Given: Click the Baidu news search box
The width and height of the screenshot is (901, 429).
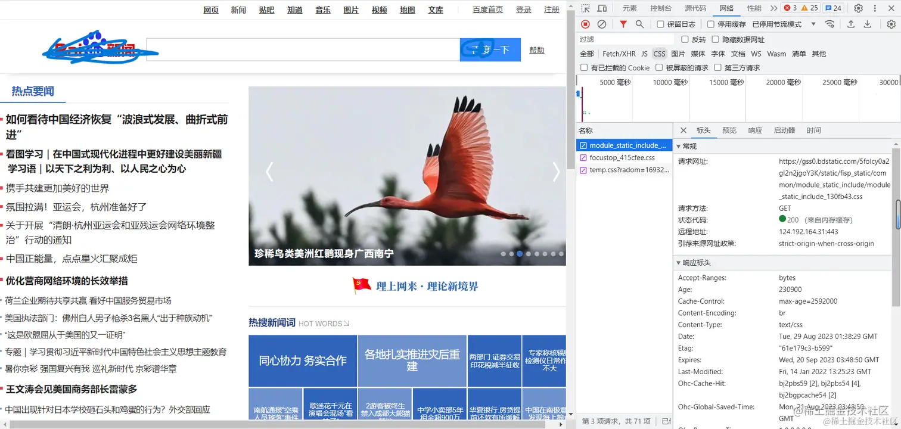Looking at the screenshot, I should 303,49.
